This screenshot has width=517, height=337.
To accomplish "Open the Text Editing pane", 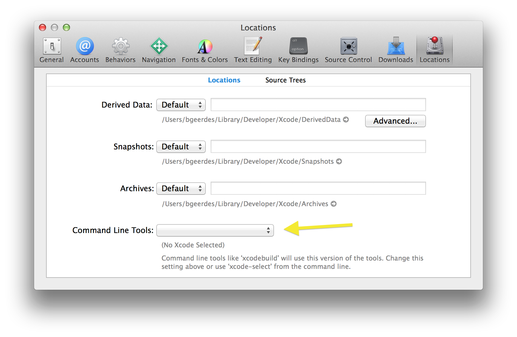I will click(x=253, y=50).
